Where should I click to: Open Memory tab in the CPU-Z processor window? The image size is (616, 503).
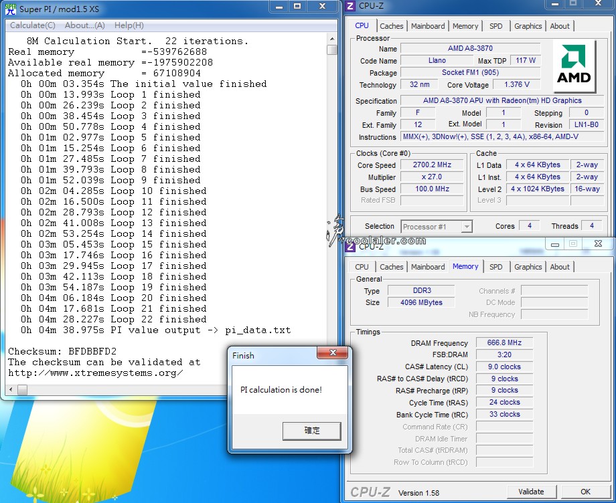point(465,26)
